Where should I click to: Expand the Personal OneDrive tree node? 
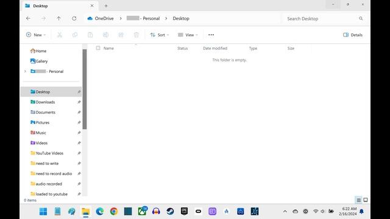pos(25,71)
